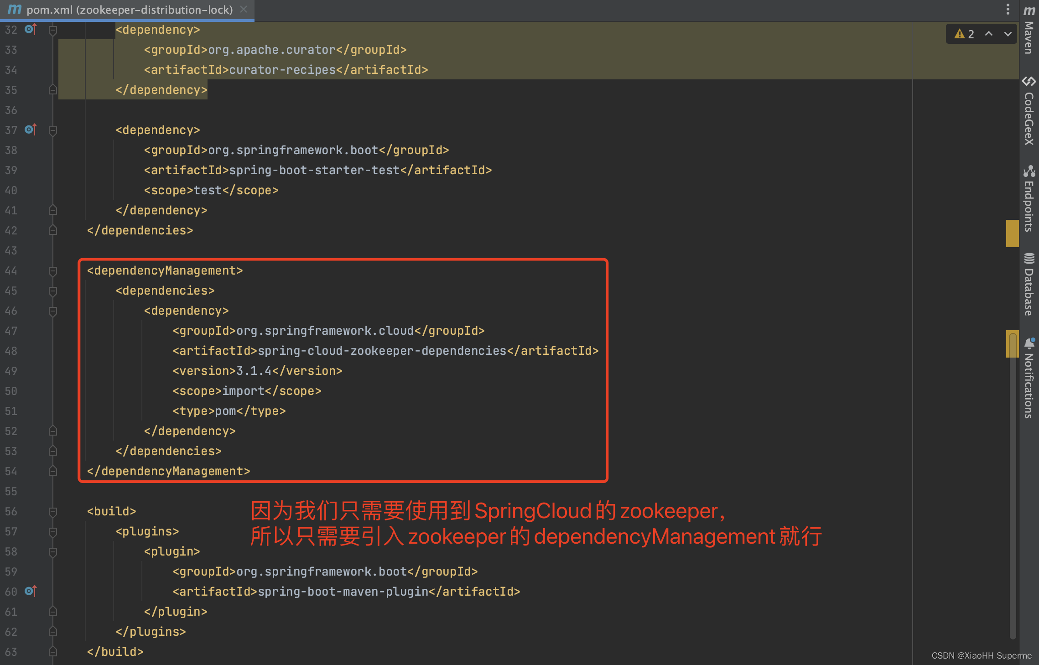
Task: Click the closing </build> tag
Action: 115,652
